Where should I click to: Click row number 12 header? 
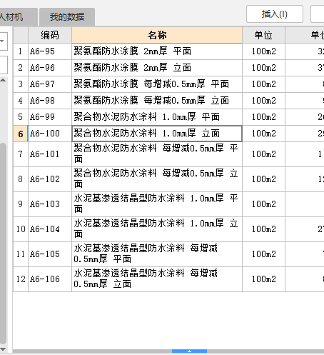(x=21, y=279)
